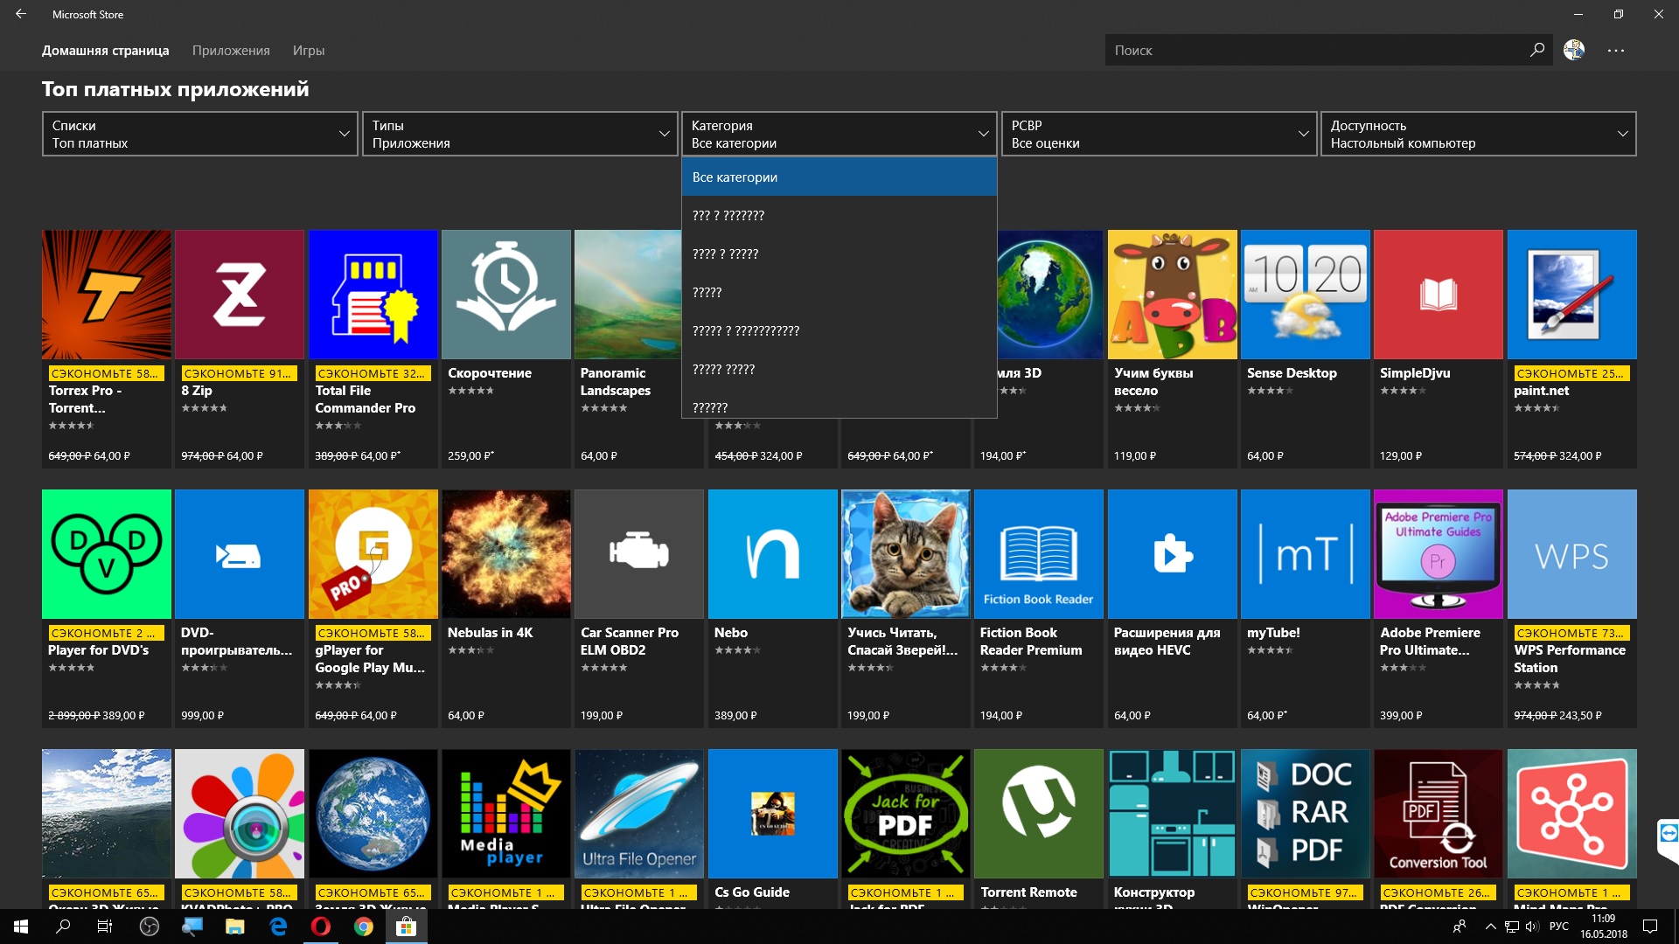1679x944 pixels.
Task: Click the Torrex Pro - Torrent... title
Action: coord(86,399)
